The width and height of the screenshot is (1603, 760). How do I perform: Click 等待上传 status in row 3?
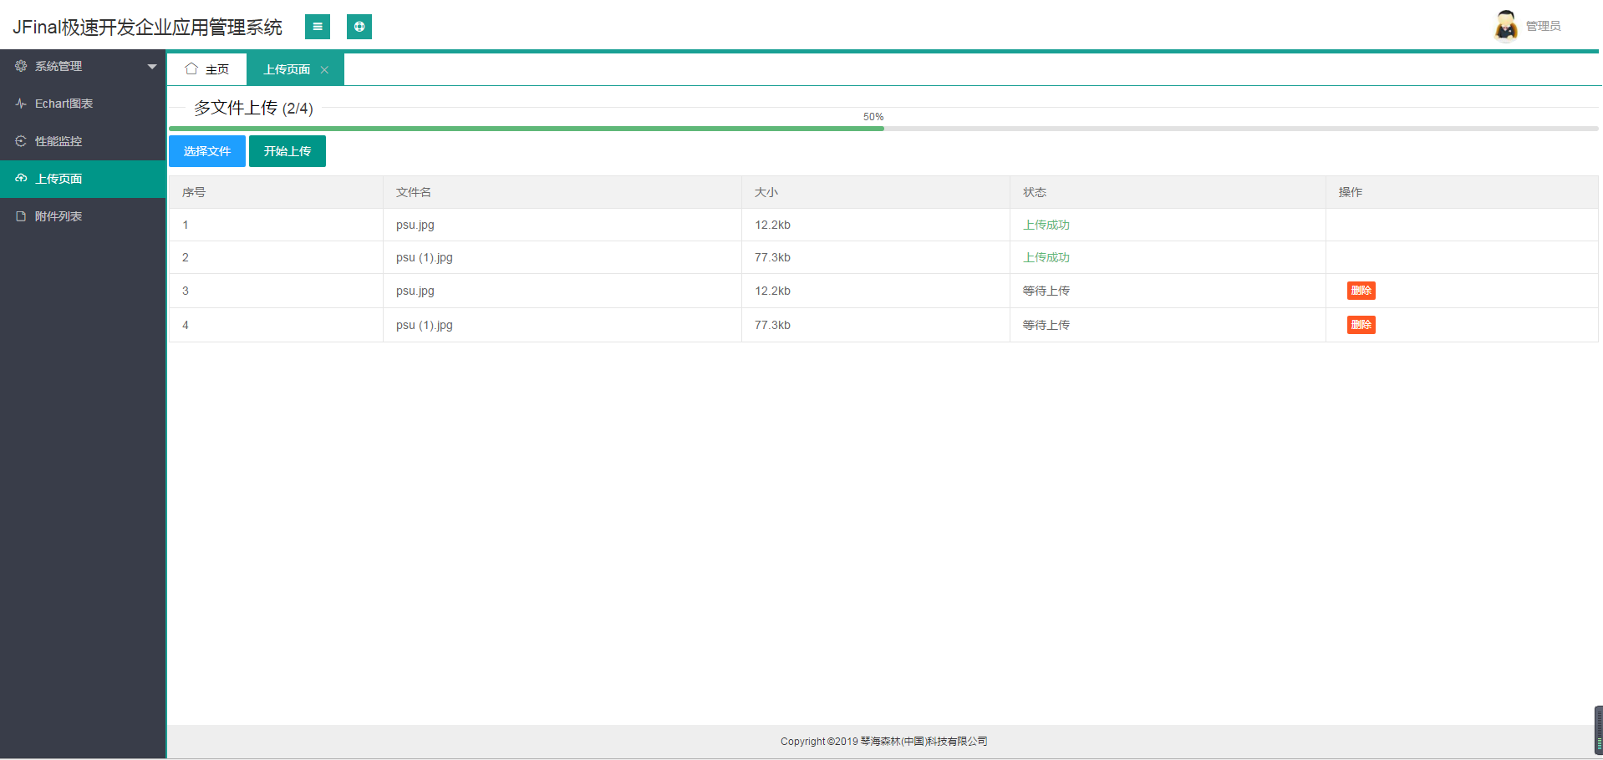1046,291
